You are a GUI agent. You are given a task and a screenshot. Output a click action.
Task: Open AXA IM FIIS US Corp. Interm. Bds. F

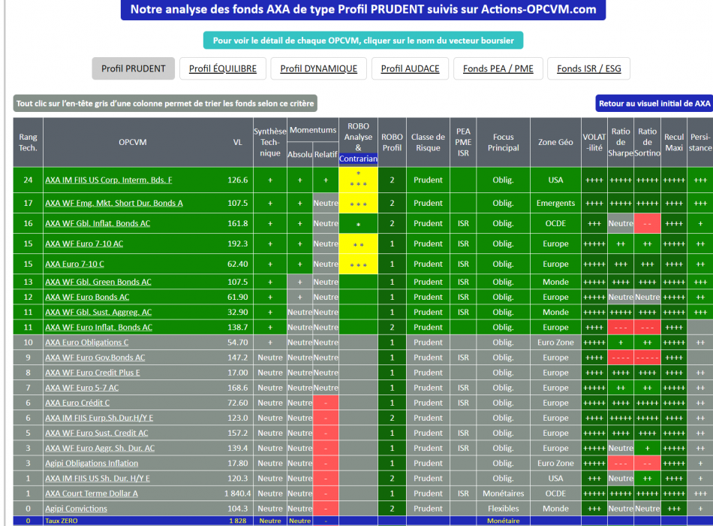pos(109,180)
